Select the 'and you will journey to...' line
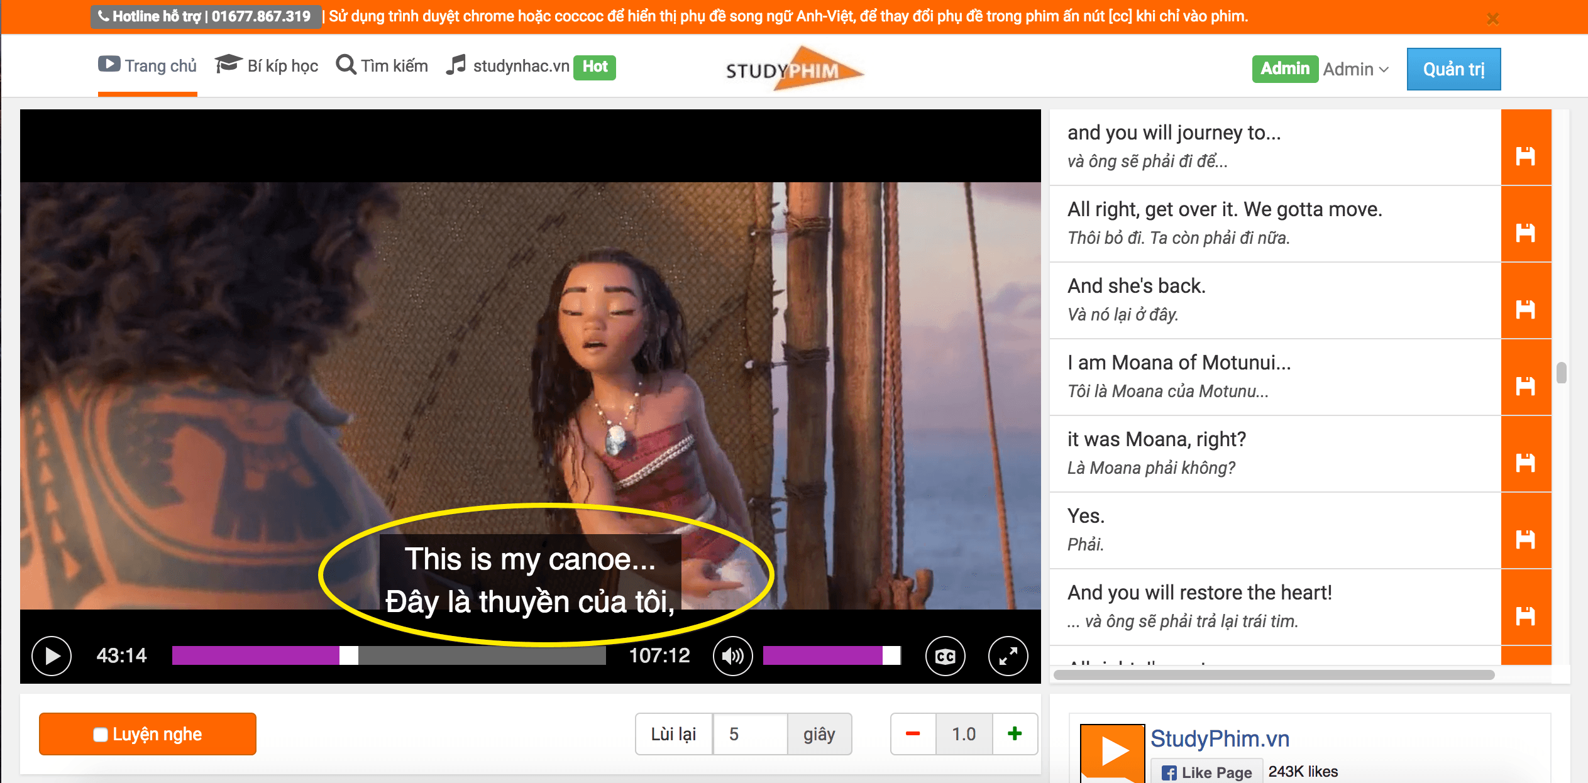This screenshot has width=1588, height=783. coord(1276,148)
